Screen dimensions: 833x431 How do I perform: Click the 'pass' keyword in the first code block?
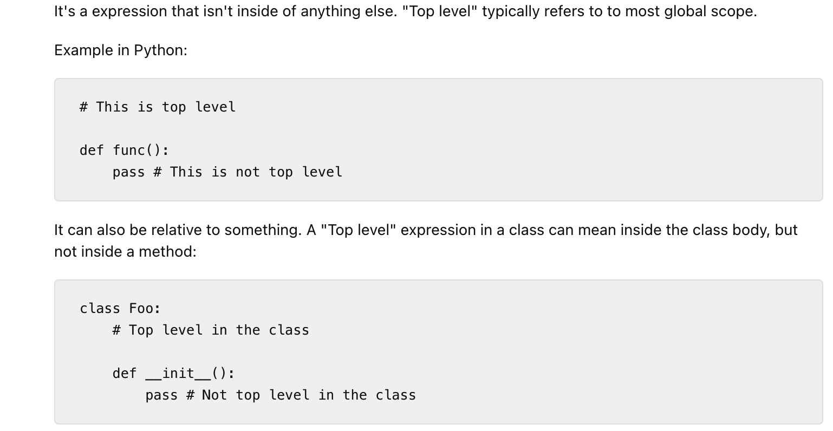pos(128,172)
